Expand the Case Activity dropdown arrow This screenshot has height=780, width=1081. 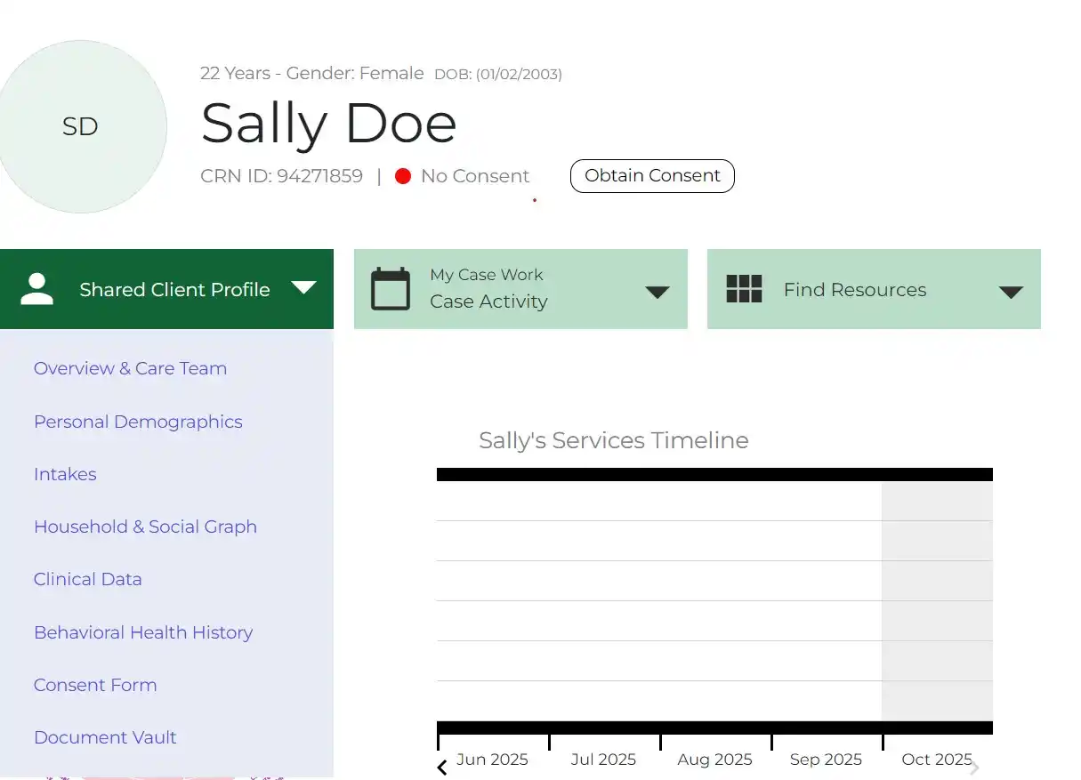657,292
